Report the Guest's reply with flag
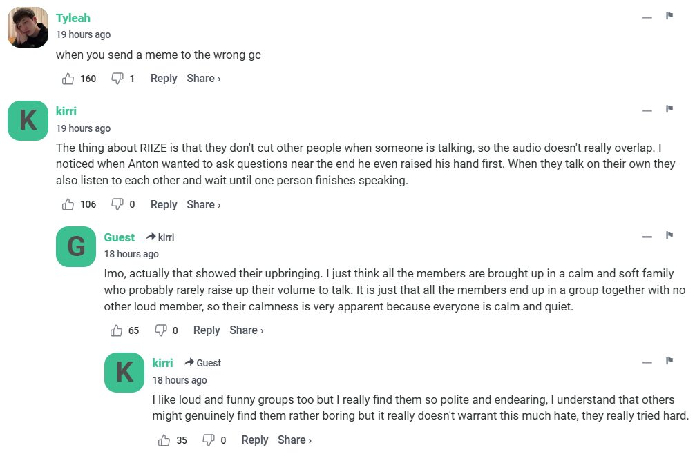 coord(669,235)
